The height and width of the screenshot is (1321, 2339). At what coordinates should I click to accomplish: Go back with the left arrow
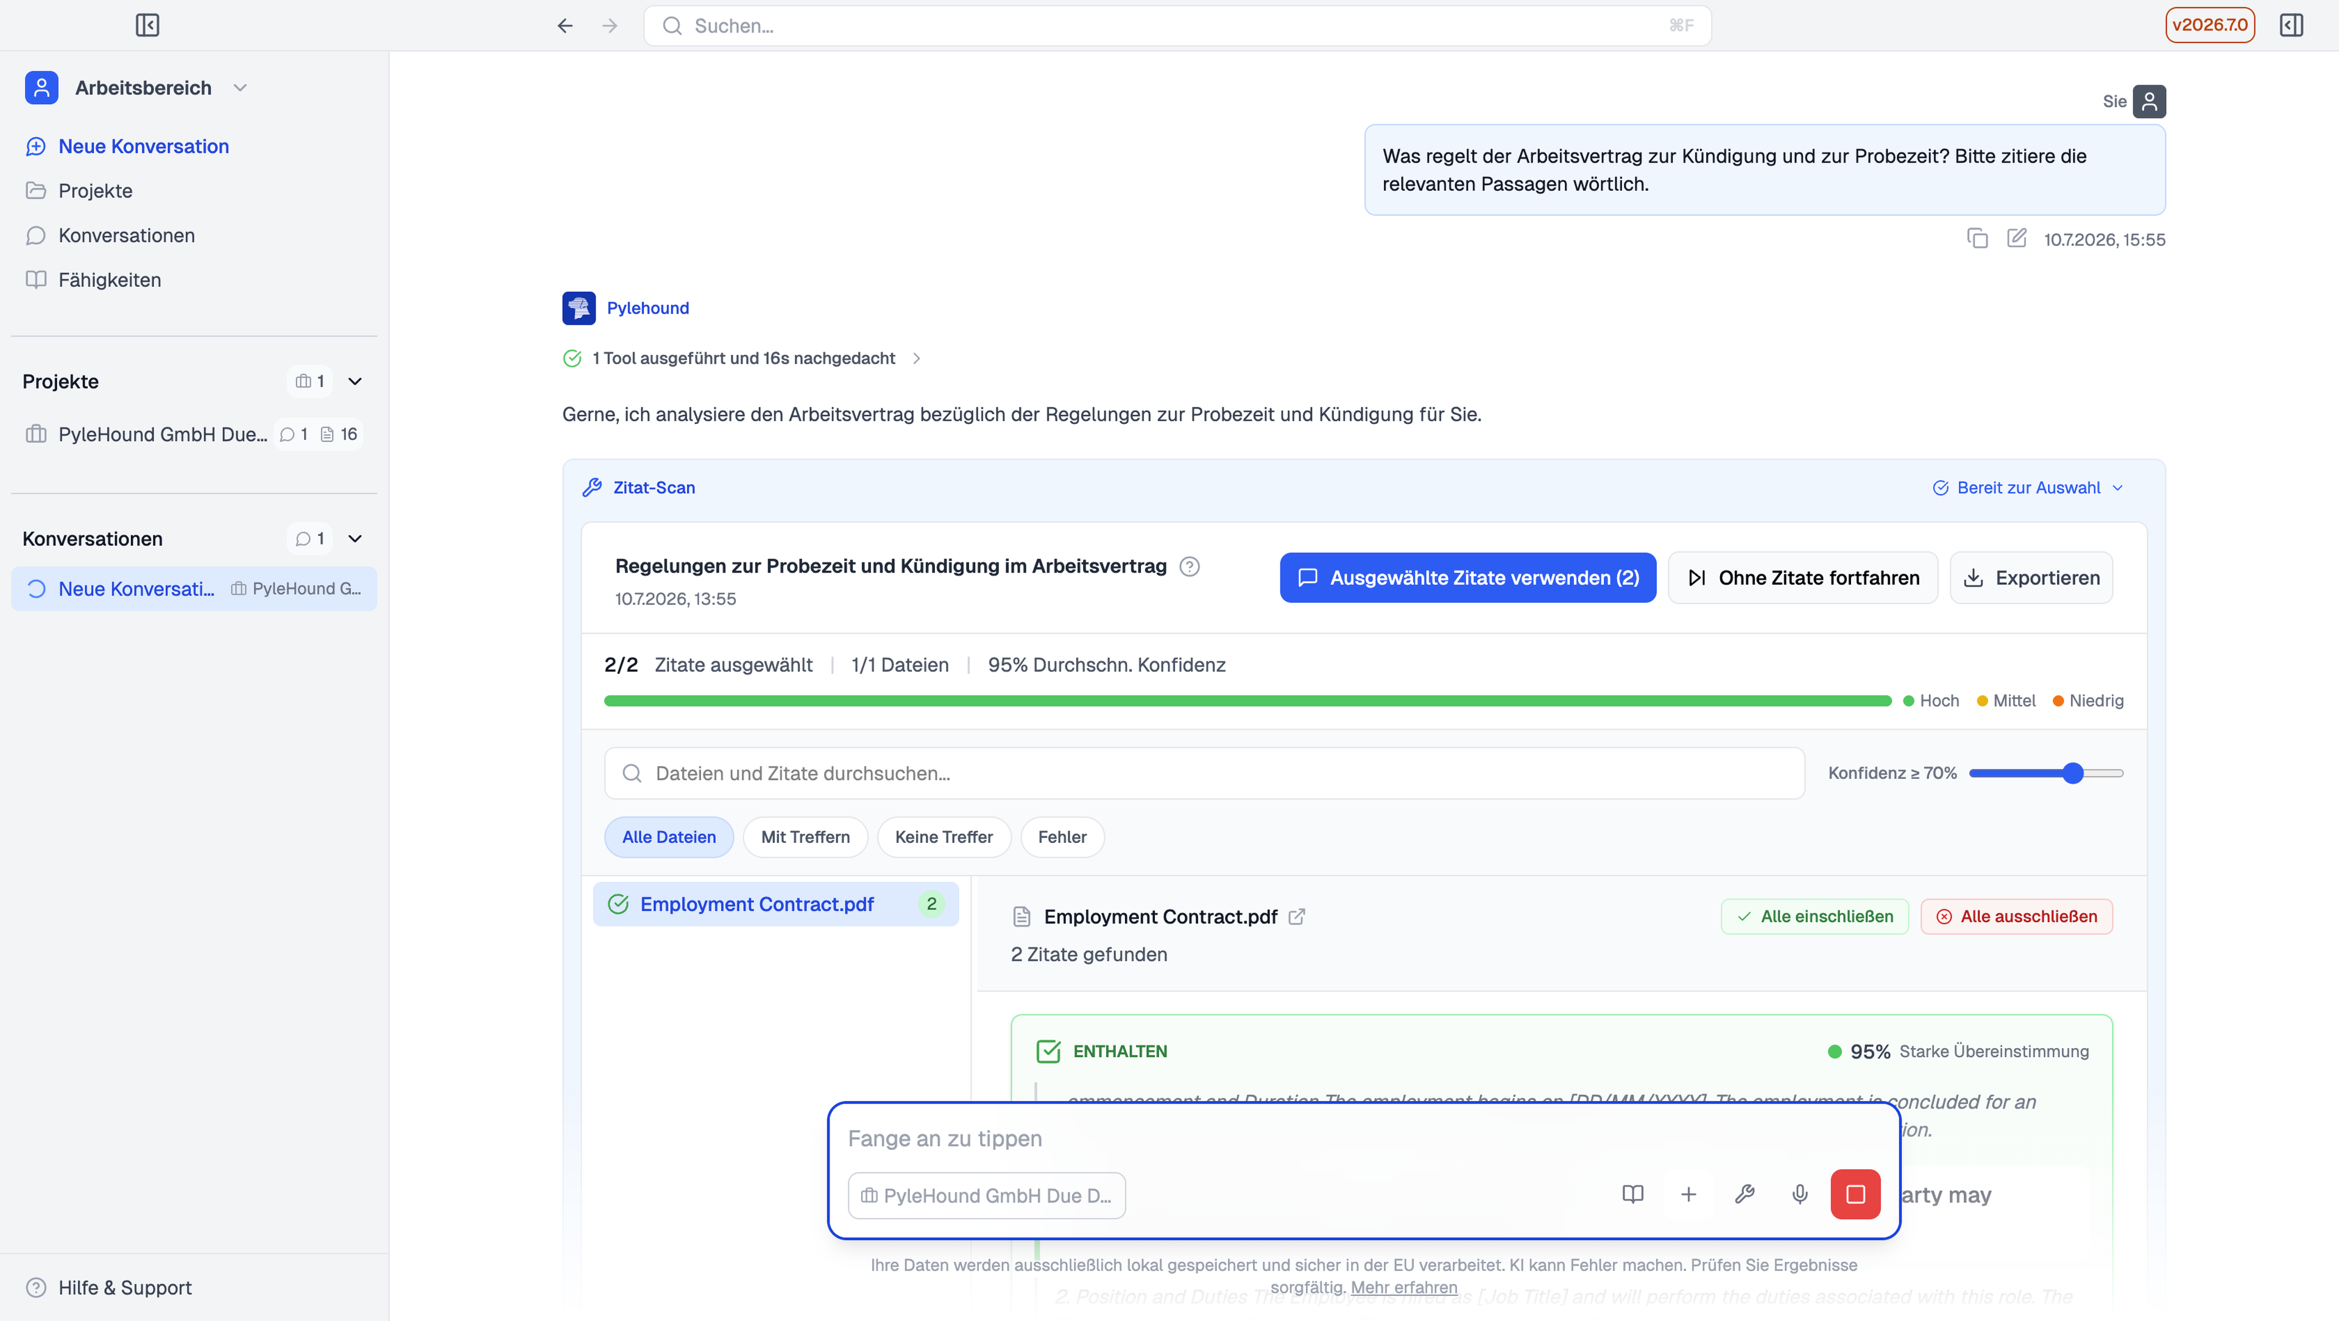565,26
